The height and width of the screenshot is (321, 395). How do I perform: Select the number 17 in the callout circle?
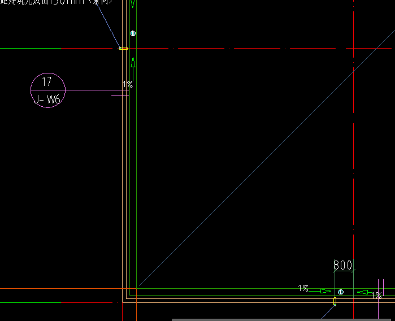click(47, 82)
